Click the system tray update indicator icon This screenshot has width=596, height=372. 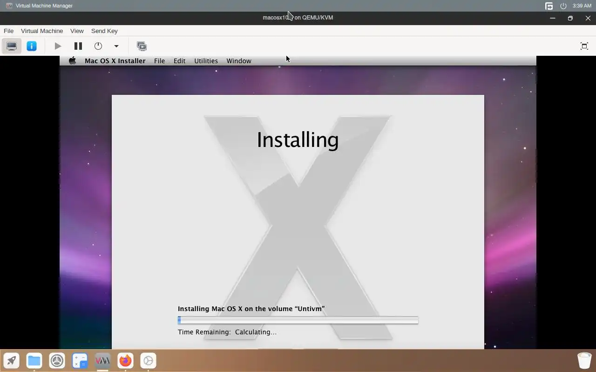tap(549, 6)
